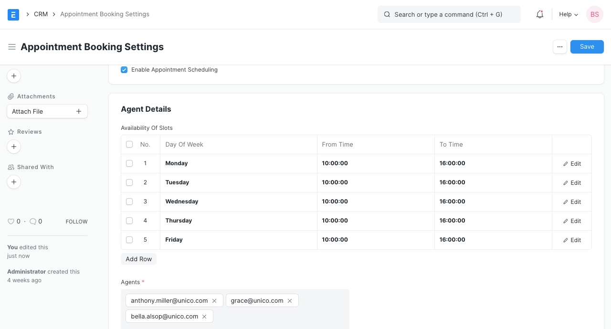Click Appointment Booking Settings breadcrumb
611x329 pixels.
click(x=105, y=14)
